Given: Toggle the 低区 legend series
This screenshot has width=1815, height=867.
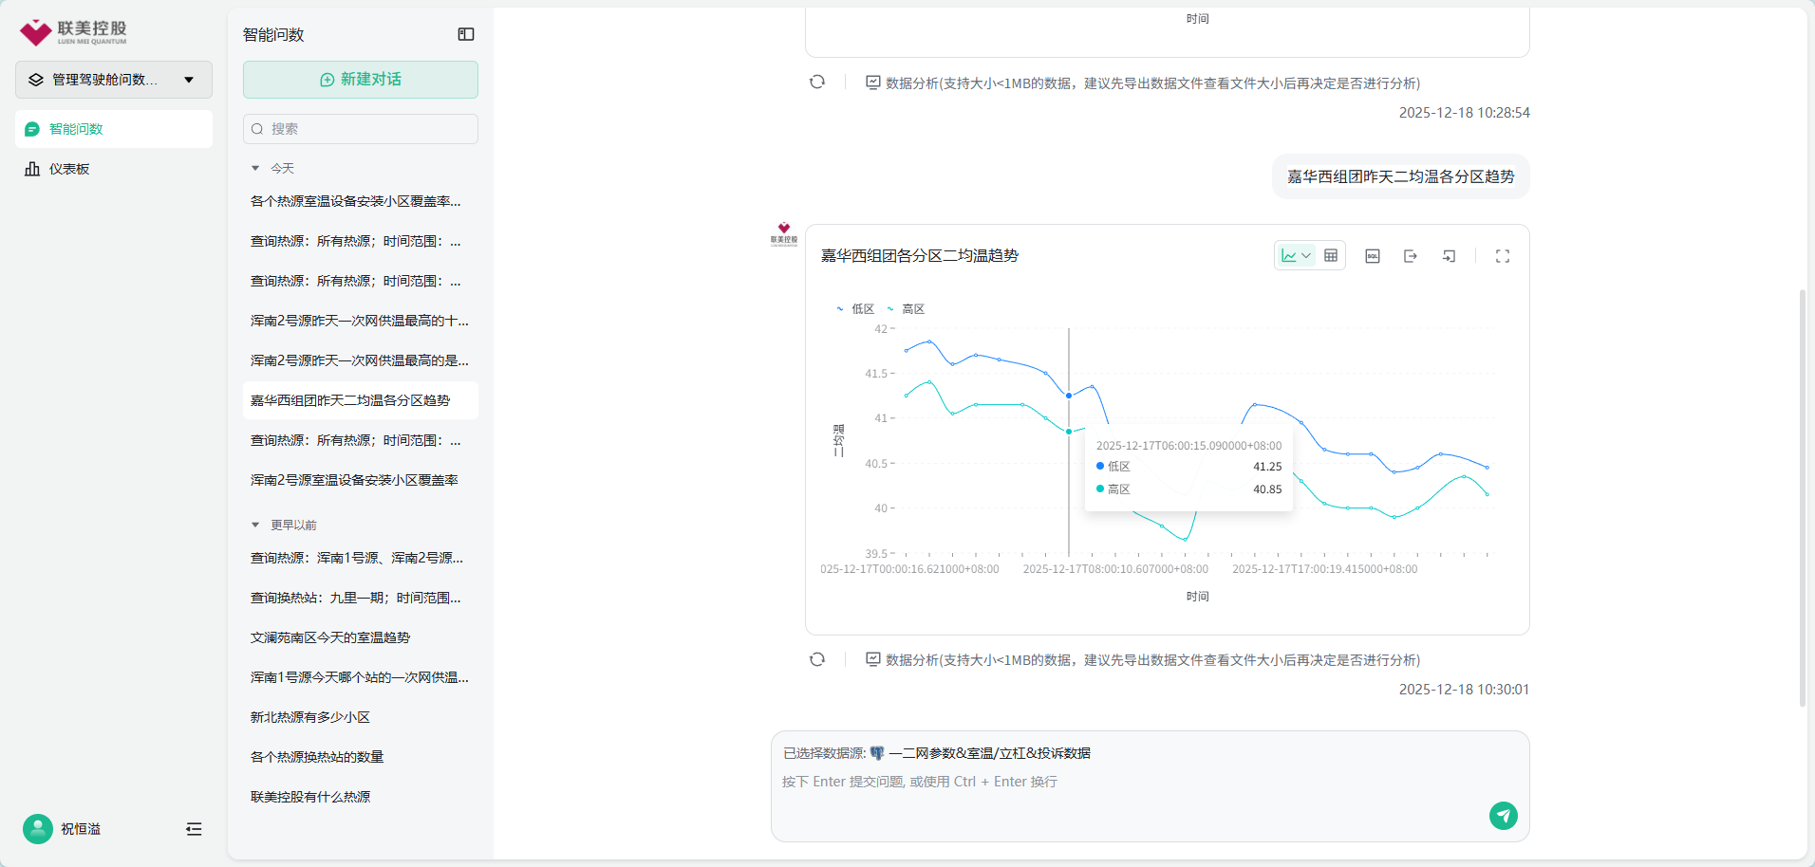Looking at the screenshot, I should [855, 309].
